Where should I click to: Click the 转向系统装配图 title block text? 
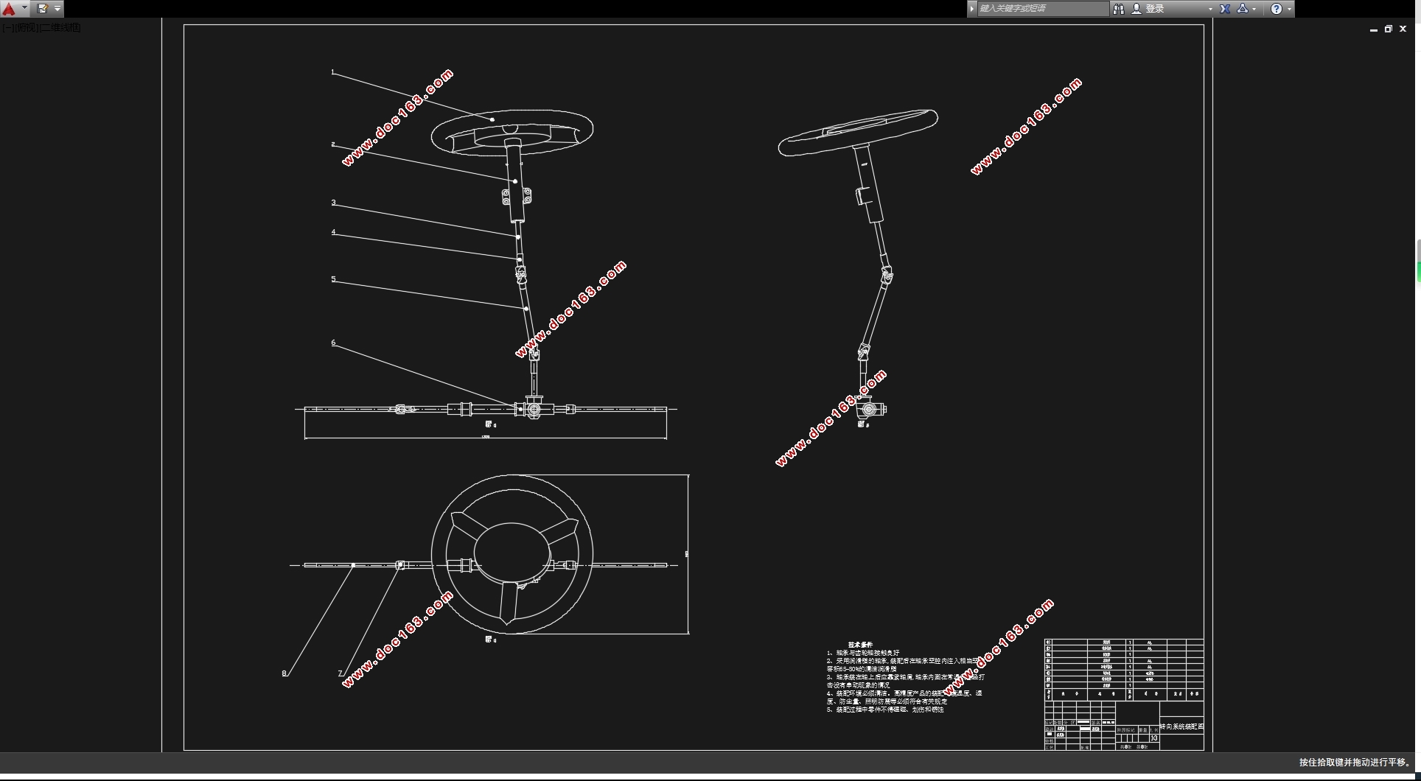point(1181,726)
